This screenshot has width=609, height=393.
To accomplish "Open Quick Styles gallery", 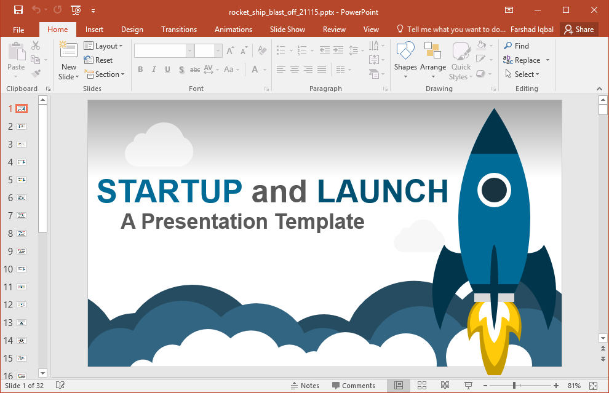I will [x=461, y=62].
